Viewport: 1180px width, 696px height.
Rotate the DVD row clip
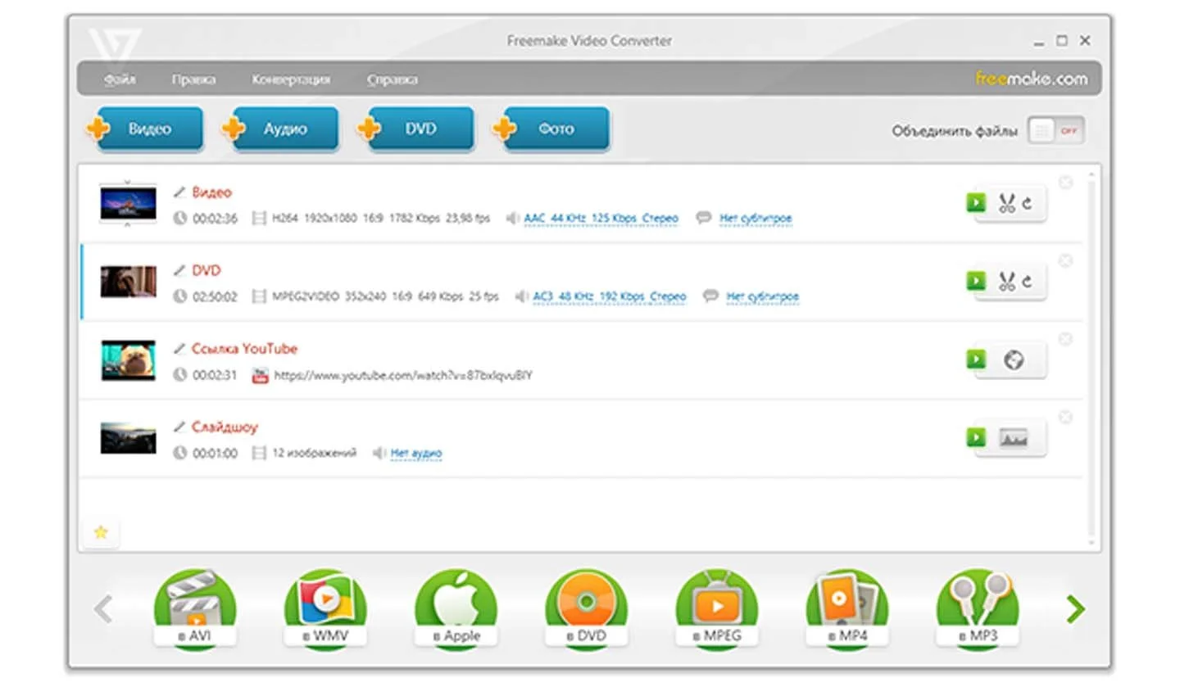click(1028, 282)
